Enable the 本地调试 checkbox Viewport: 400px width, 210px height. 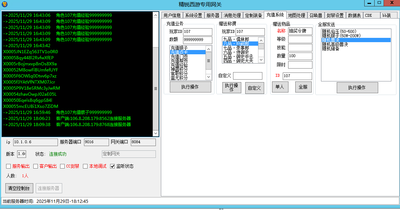(x=85, y=166)
